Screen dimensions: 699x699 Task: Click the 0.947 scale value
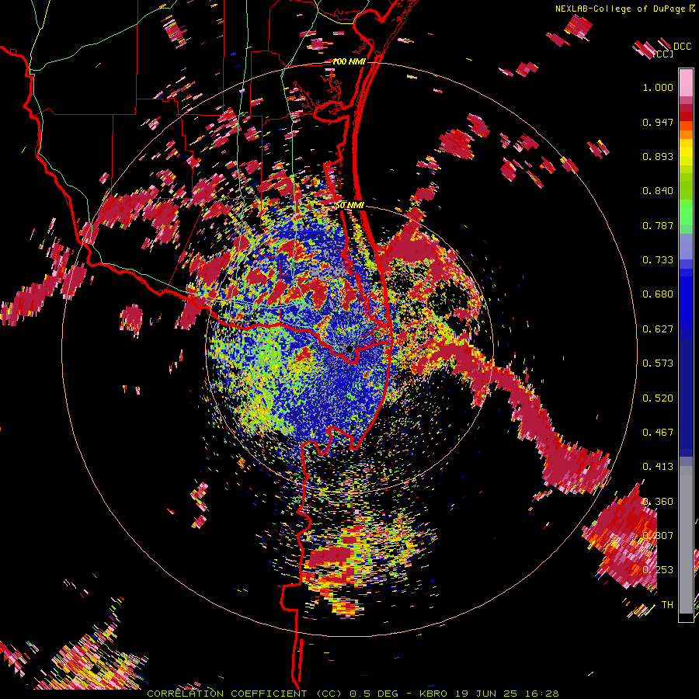pyautogui.click(x=658, y=122)
